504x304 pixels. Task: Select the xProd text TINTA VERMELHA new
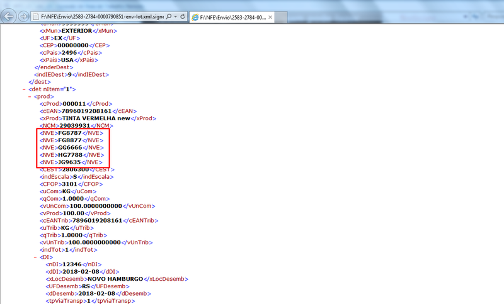tap(96, 118)
